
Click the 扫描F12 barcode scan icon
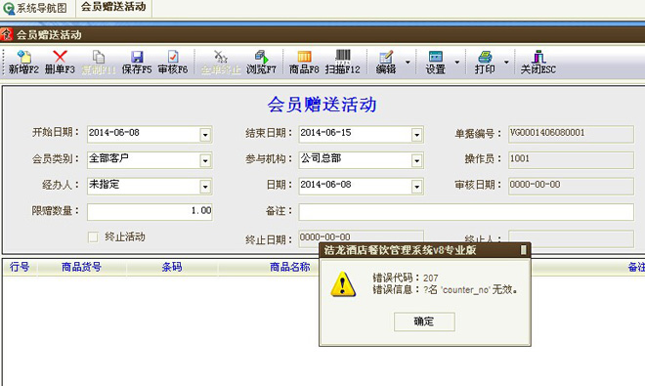(343, 56)
